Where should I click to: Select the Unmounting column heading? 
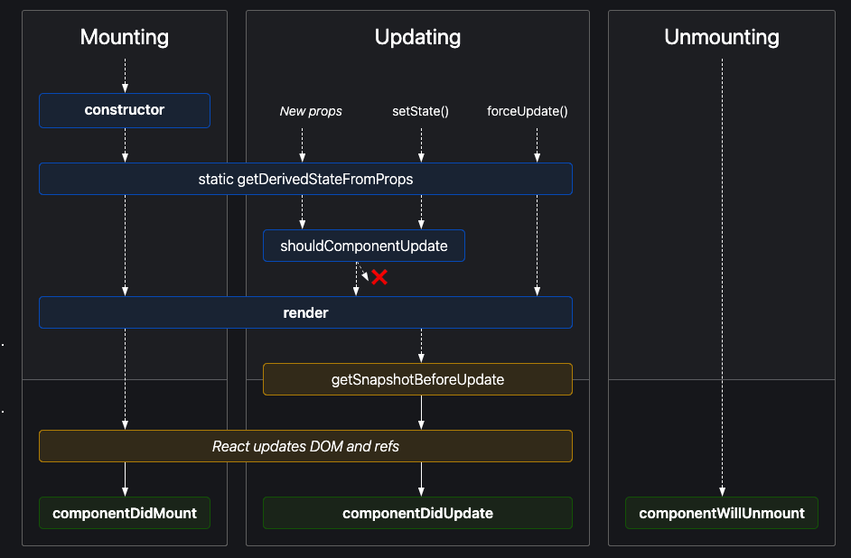pyautogui.click(x=722, y=37)
